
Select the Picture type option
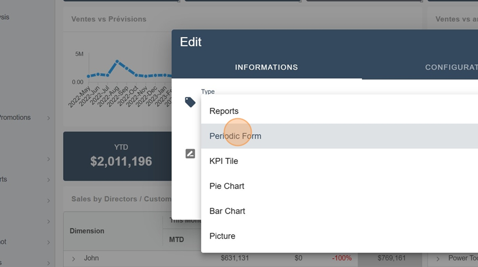[222, 236]
